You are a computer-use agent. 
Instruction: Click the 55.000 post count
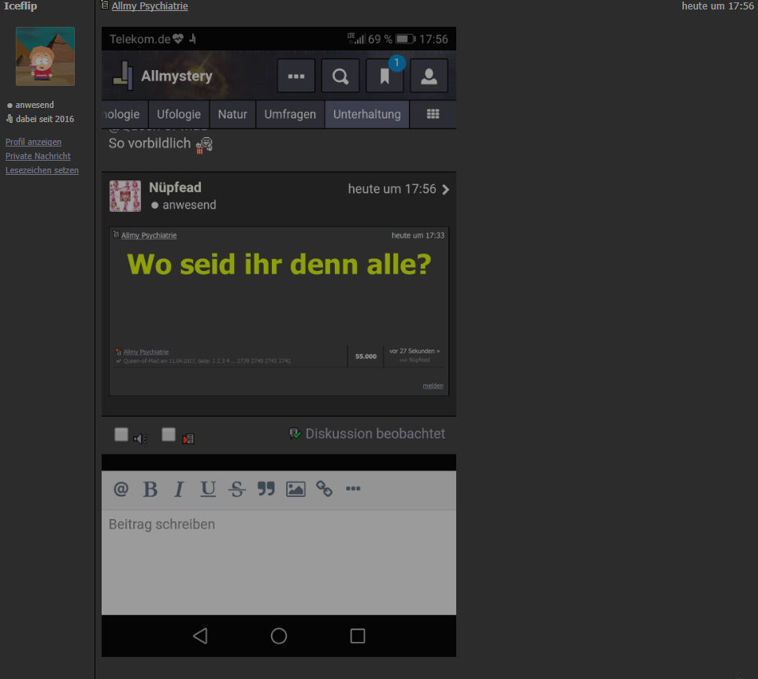coord(366,356)
